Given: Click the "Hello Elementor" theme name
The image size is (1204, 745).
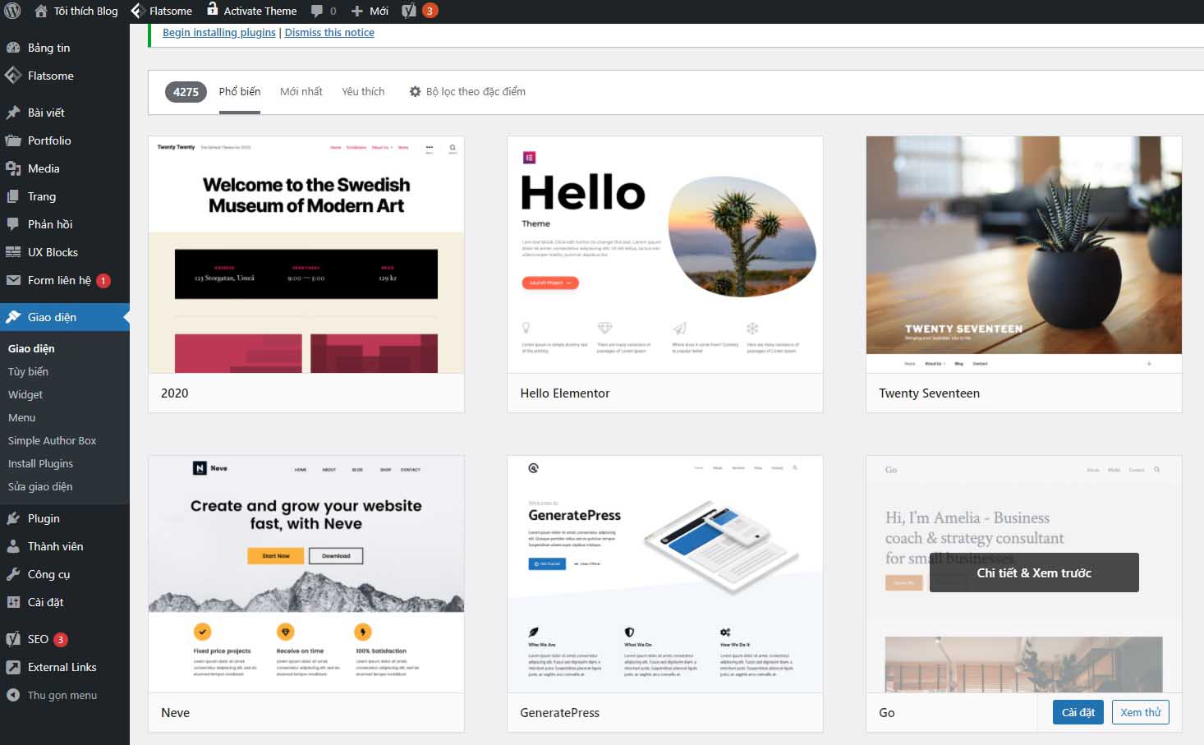Looking at the screenshot, I should [565, 393].
